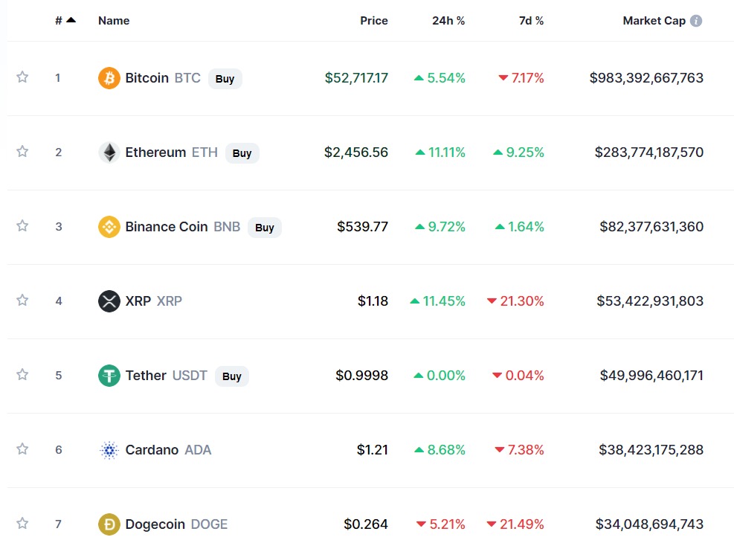Click the Tether logo icon

[x=109, y=376]
